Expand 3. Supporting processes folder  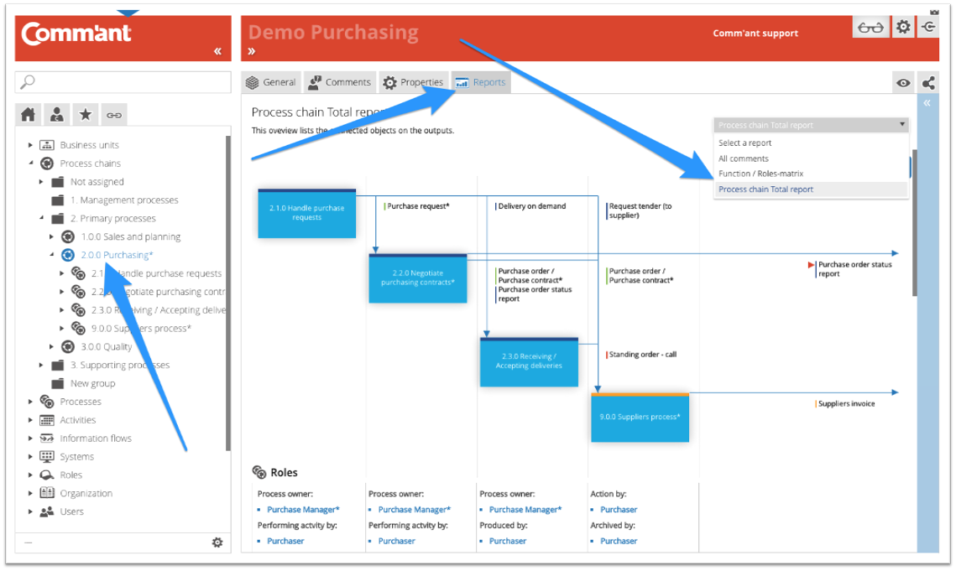(x=41, y=365)
